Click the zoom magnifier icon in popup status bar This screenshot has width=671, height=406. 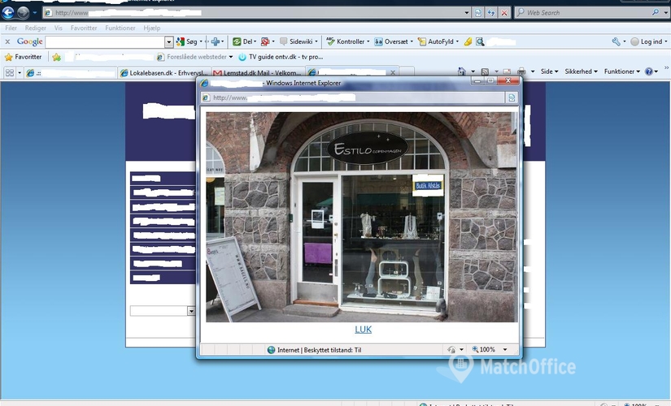(x=474, y=350)
